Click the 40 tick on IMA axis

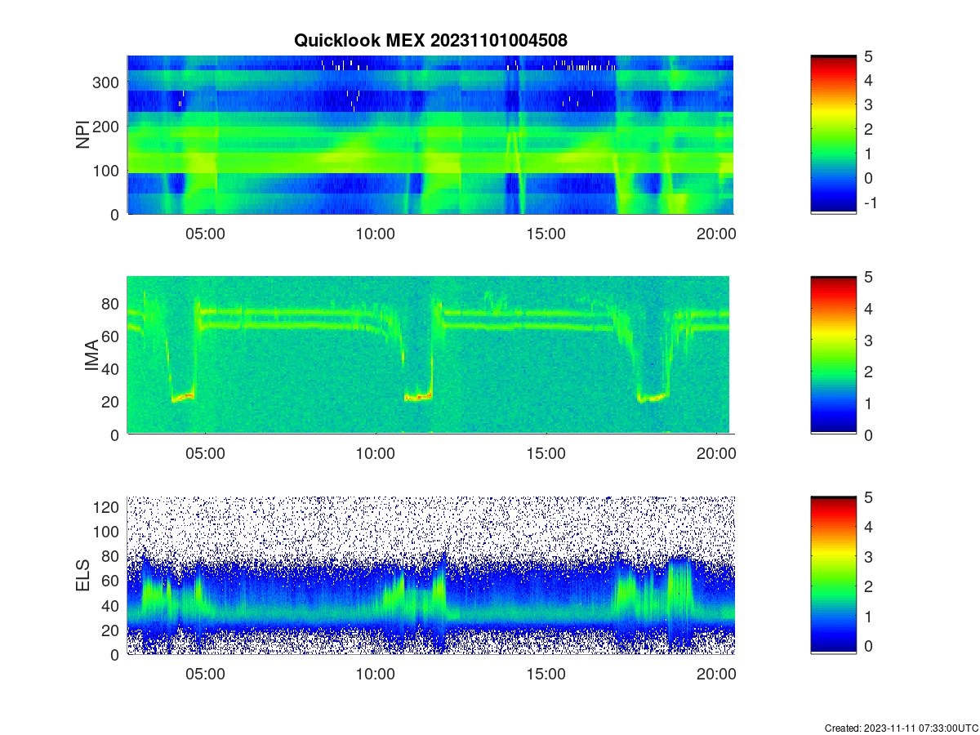click(112, 368)
